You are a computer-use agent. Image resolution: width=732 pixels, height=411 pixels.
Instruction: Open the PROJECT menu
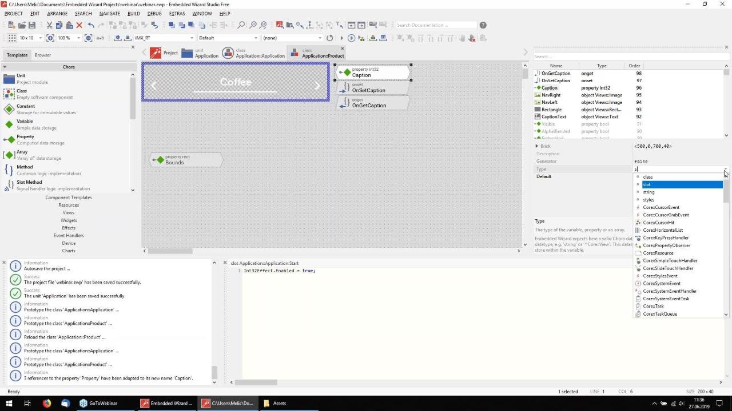point(14,13)
